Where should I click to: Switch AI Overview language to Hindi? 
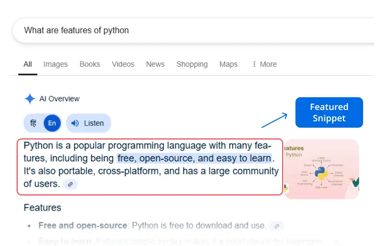(33, 123)
